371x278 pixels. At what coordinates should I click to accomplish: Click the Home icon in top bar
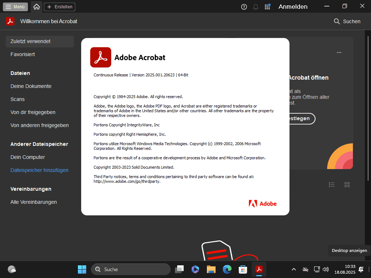(x=36, y=7)
